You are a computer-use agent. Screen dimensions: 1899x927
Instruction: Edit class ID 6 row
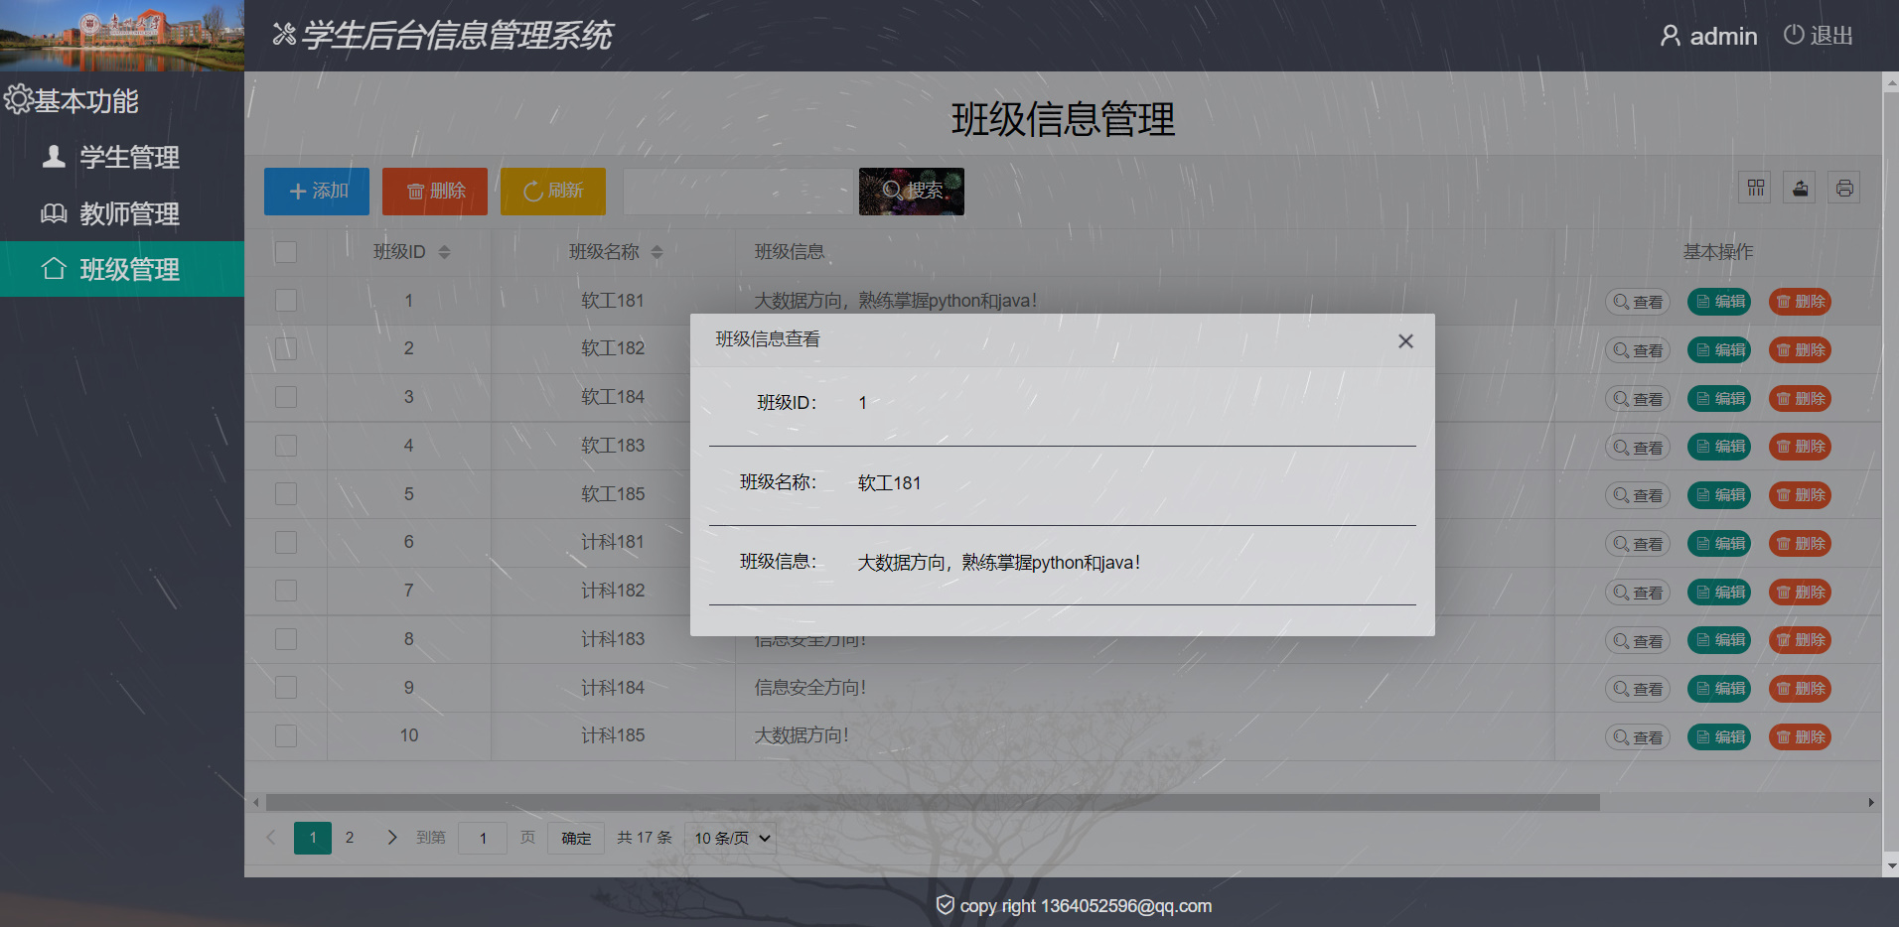coord(1719,544)
